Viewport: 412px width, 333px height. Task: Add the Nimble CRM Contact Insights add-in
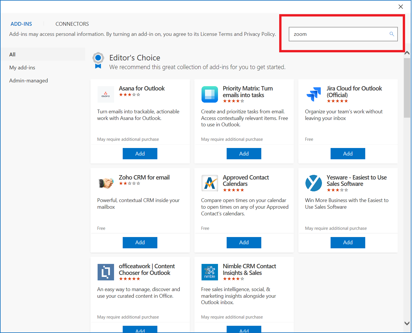(244, 330)
